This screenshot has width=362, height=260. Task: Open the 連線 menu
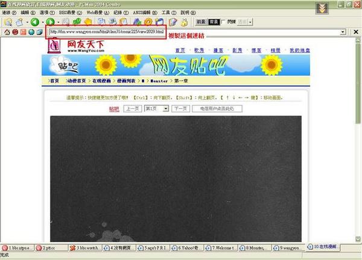9,13
